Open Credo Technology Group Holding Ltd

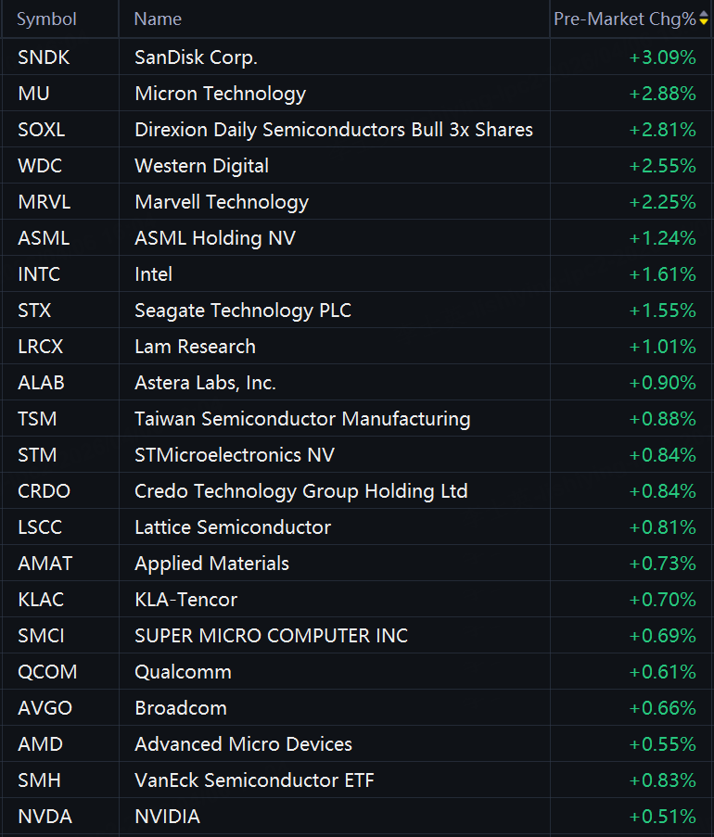pyautogui.click(x=300, y=491)
